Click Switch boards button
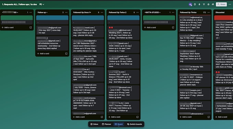Viewport: 233px width, 129px height. 134,124
